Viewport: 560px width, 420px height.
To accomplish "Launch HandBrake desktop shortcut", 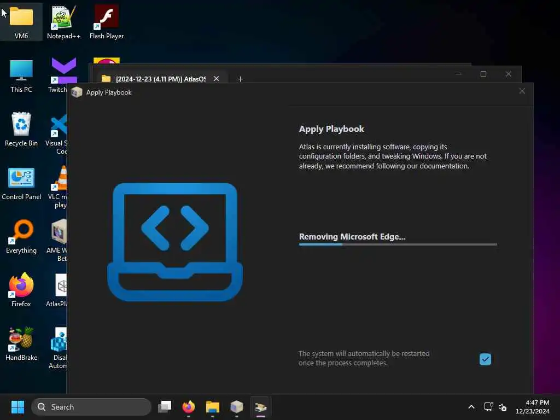I will tap(21, 343).
